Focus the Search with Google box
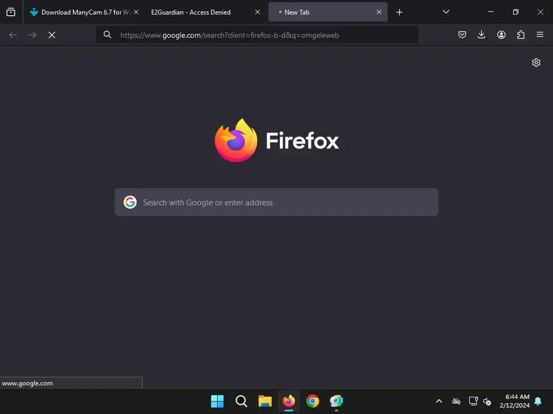This screenshot has width=553, height=414. tap(276, 203)
